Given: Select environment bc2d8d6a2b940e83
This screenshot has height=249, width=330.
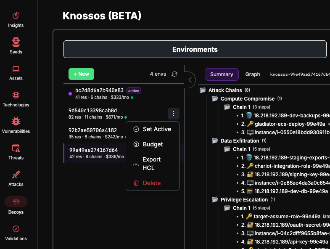Looking at the screenshot, I should click(124, 94).
